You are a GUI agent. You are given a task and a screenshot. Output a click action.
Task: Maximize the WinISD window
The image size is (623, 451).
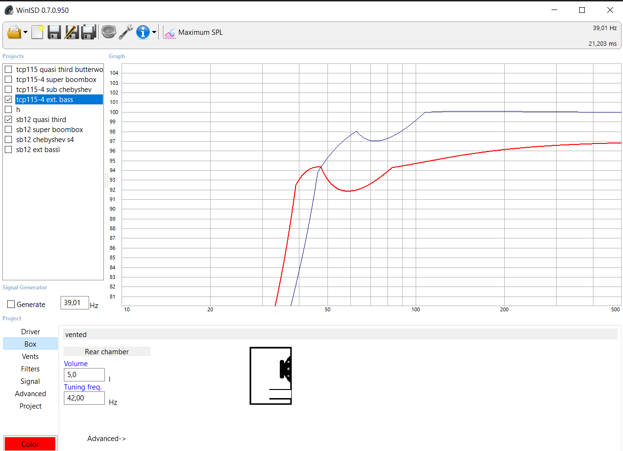tap(582, 10)
